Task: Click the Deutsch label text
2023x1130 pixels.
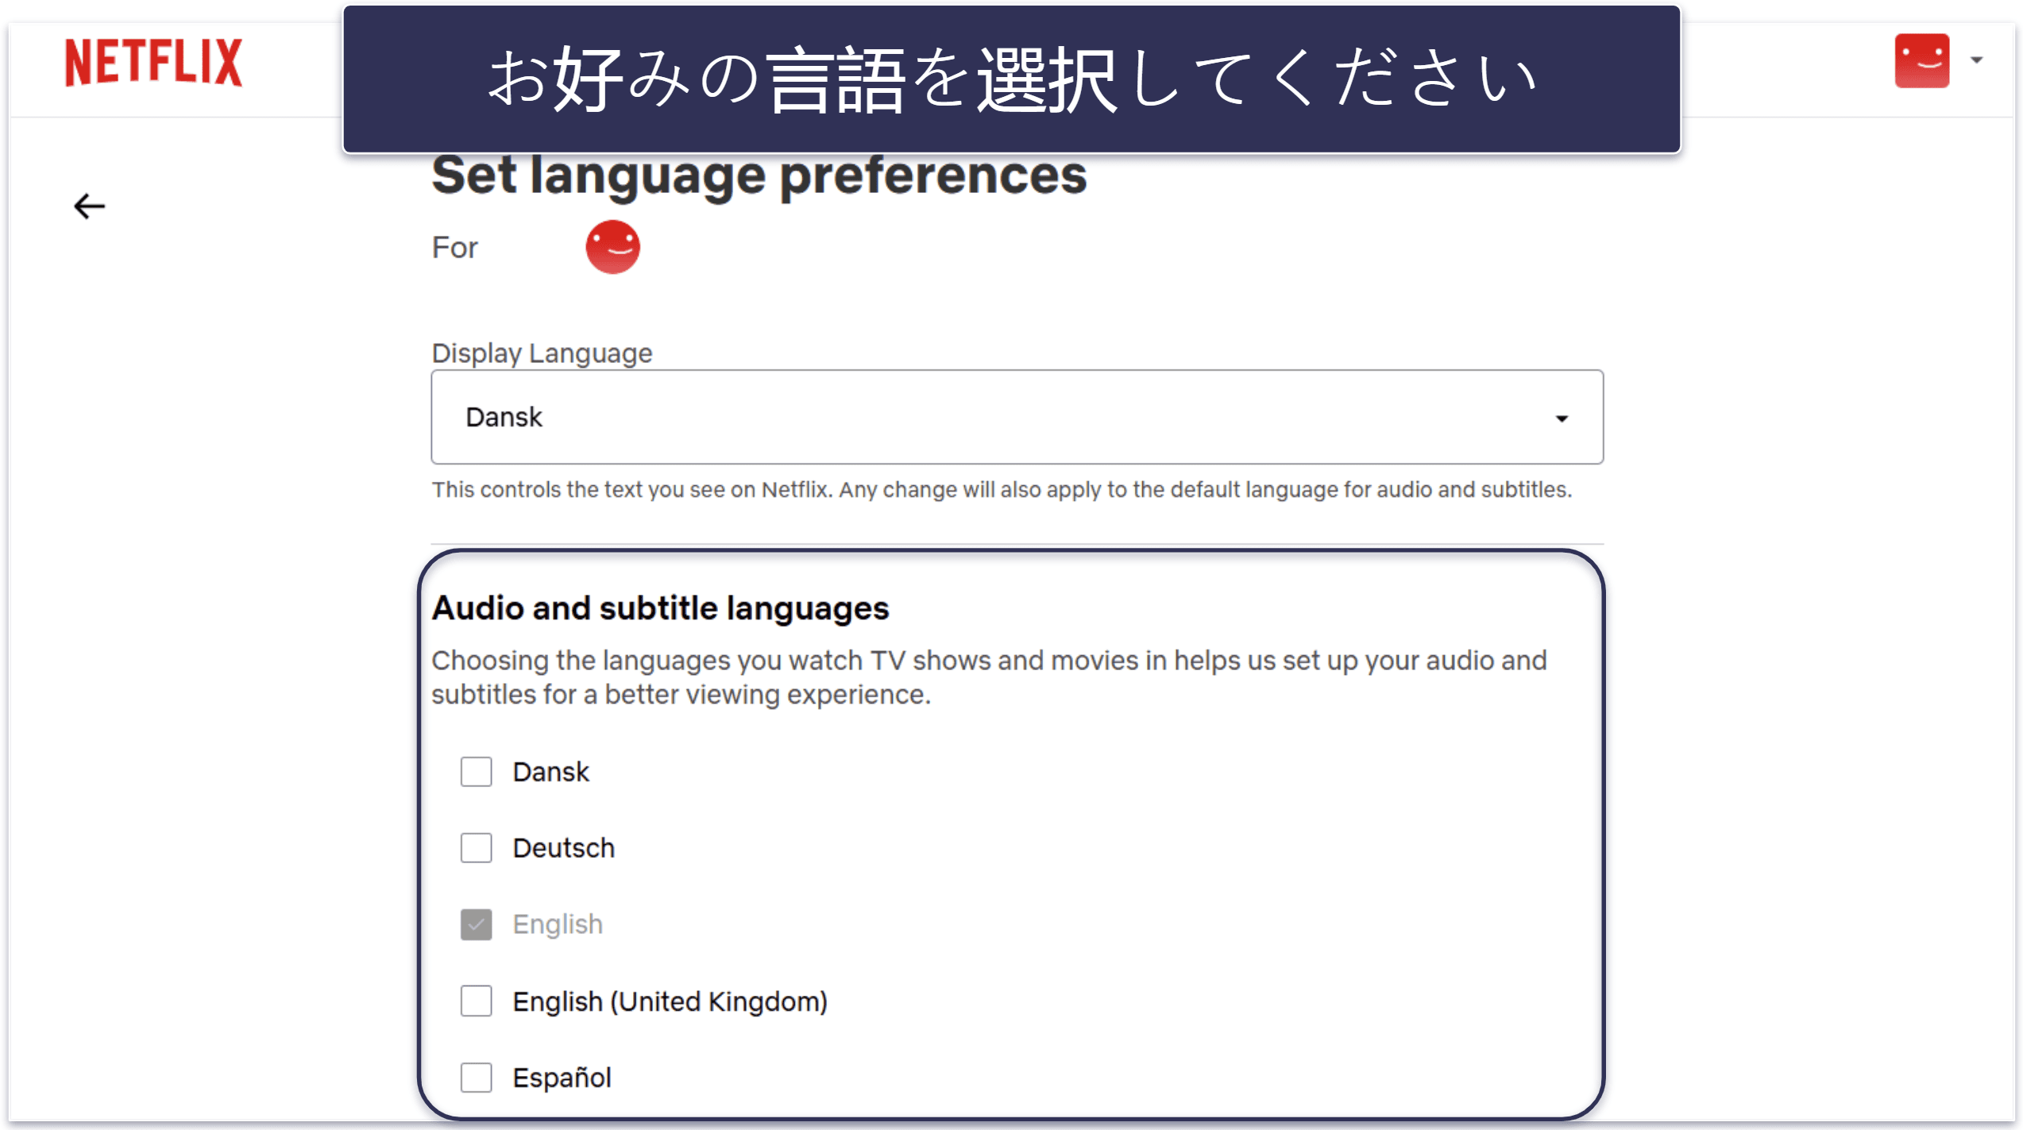Action: tap(563, 848)
